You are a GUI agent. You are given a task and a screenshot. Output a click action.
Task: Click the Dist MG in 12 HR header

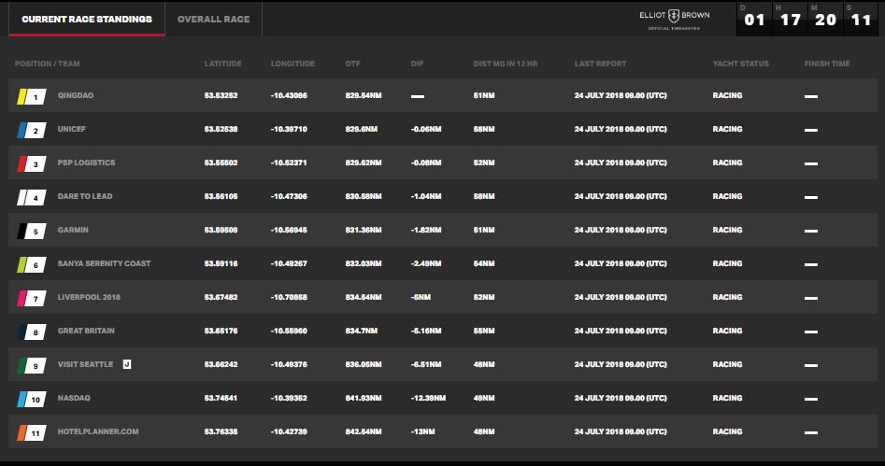click(x=506, y=64)
